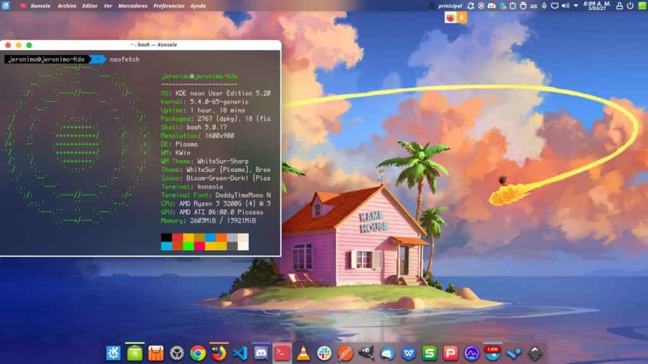
Task: Open the Preferencias menu
Action: 169,6
